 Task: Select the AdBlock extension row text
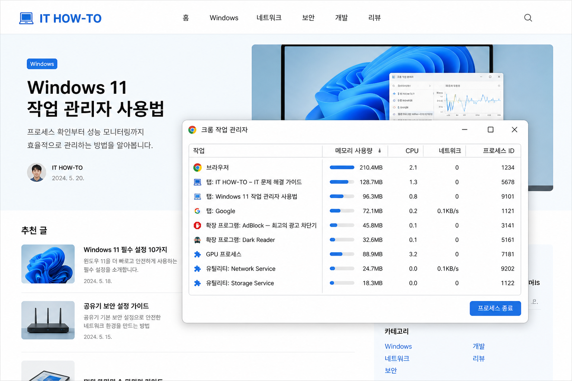[261, 225]
